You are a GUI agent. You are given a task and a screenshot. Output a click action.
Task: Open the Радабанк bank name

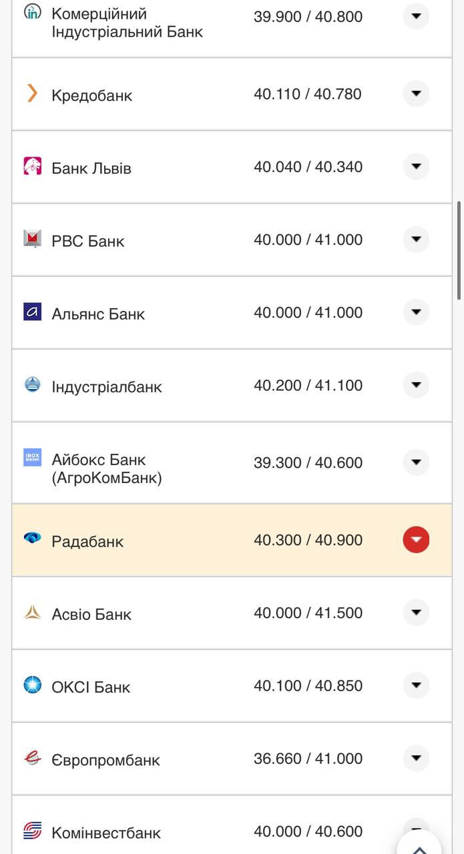click(x=87, y=541)
